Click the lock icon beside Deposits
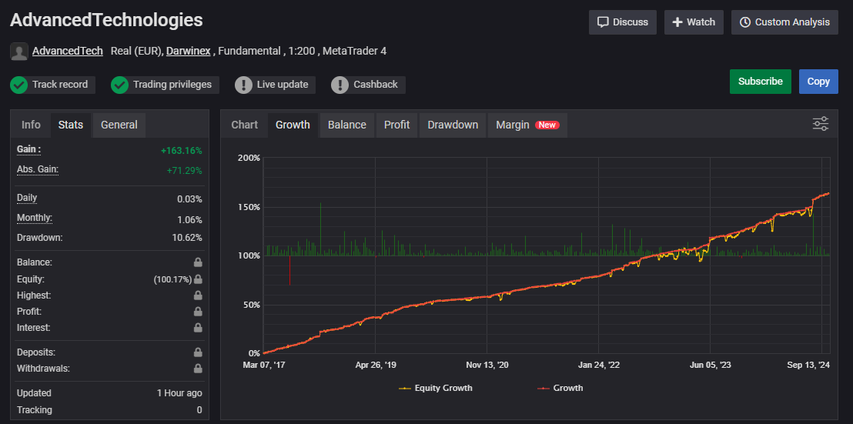This screenshot has height=424, width=853. coord(198,352)
